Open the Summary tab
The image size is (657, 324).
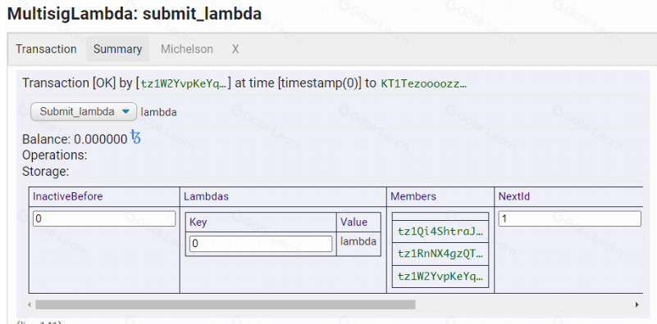tap(117, 49)
